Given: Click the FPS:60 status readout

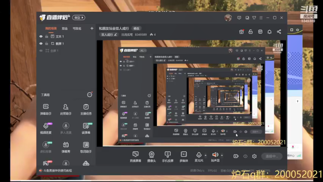Looking at the screenshot, I should (x=212, y=171).
